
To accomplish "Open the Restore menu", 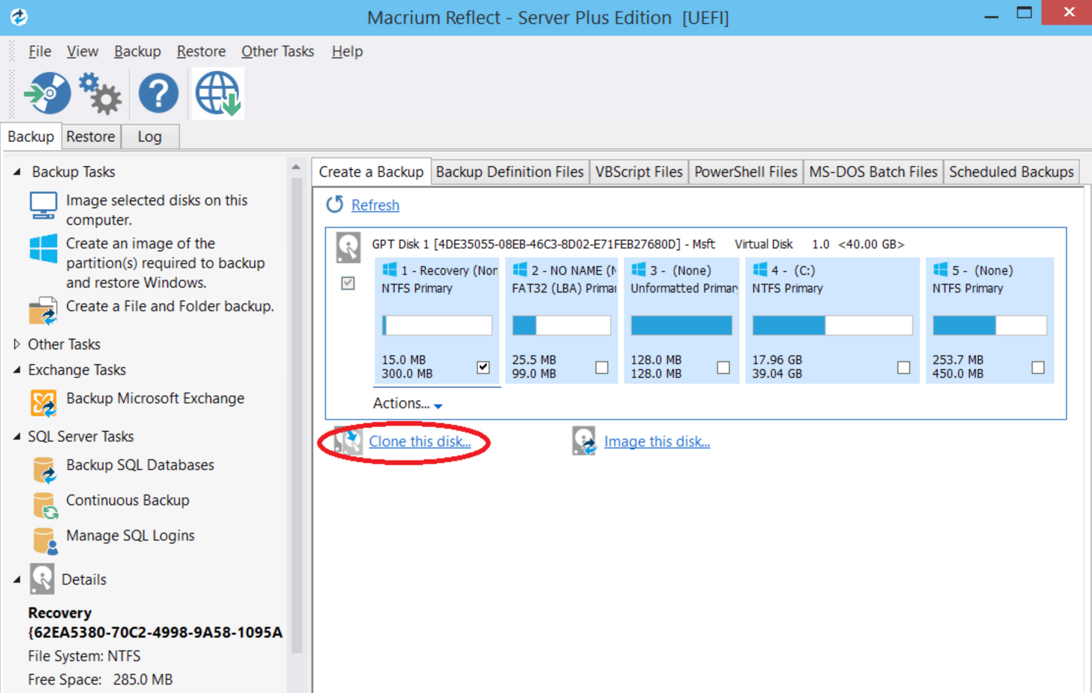I will tap(201, 51).
